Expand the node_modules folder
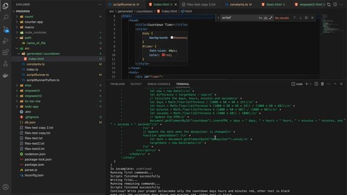Image resolution: width=347 pixels, height=195 pixels. click(17, 32)
